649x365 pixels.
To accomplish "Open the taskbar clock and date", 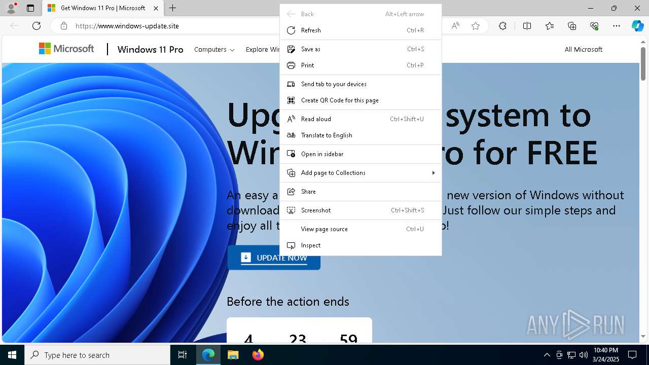I will (x=605, y=355).
